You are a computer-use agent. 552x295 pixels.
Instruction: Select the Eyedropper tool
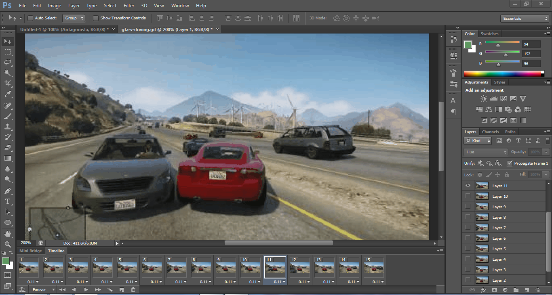(8, 94)
